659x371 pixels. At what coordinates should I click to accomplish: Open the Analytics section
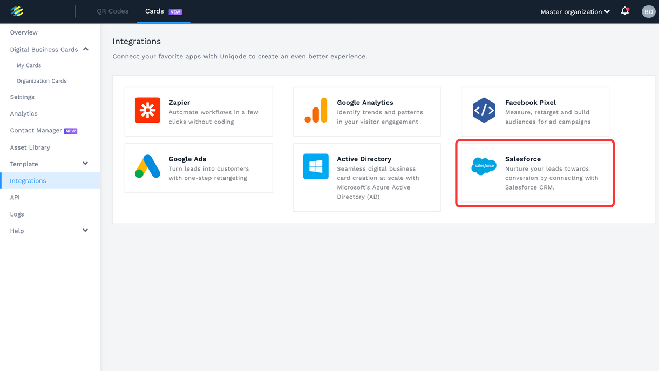pyautogui.click(x=24, y=113)
